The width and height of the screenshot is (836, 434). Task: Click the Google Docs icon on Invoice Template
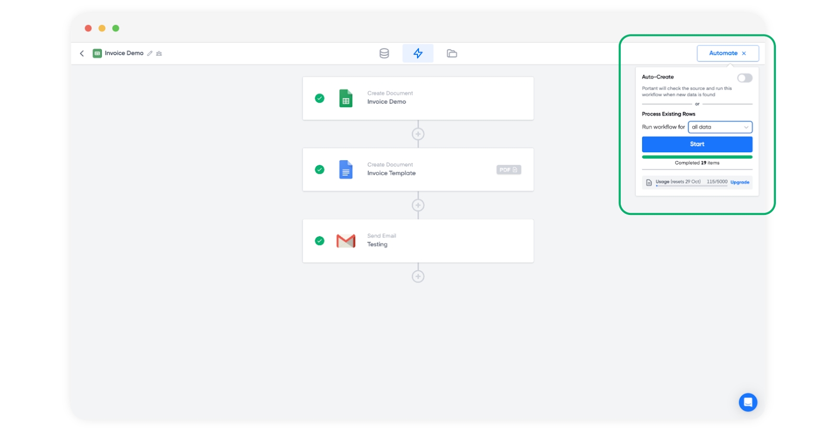(x=345, y=170)
